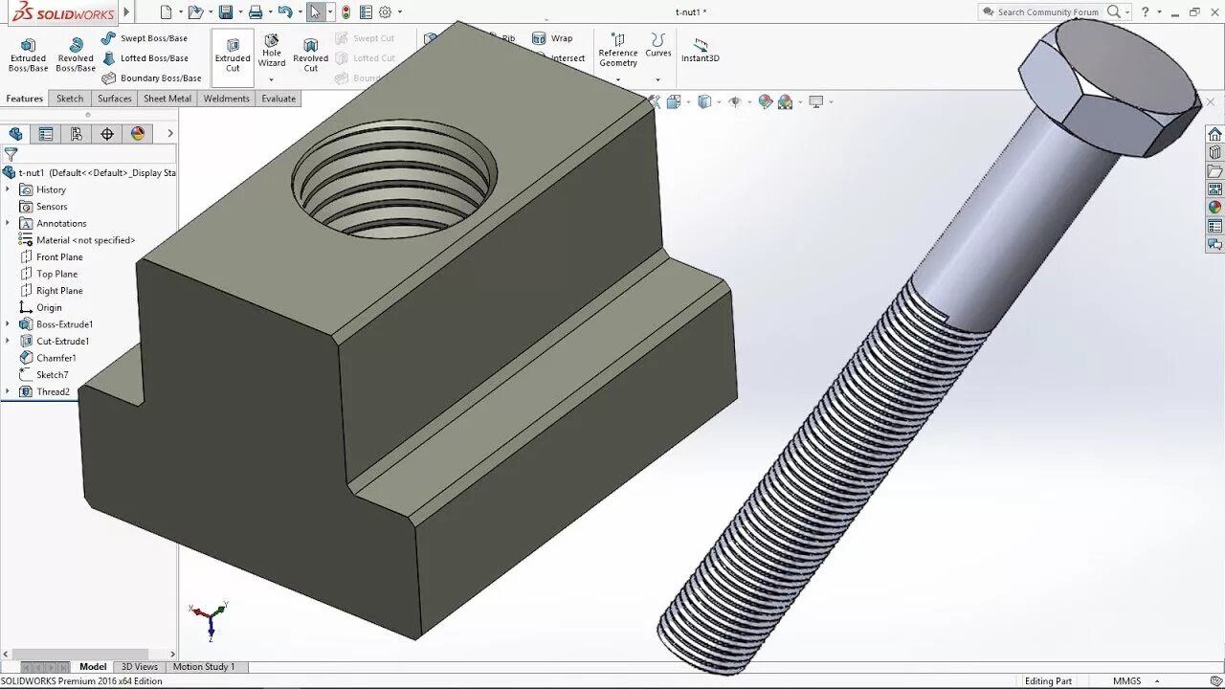Expand more manager tabs arrow

coord(170,134)
